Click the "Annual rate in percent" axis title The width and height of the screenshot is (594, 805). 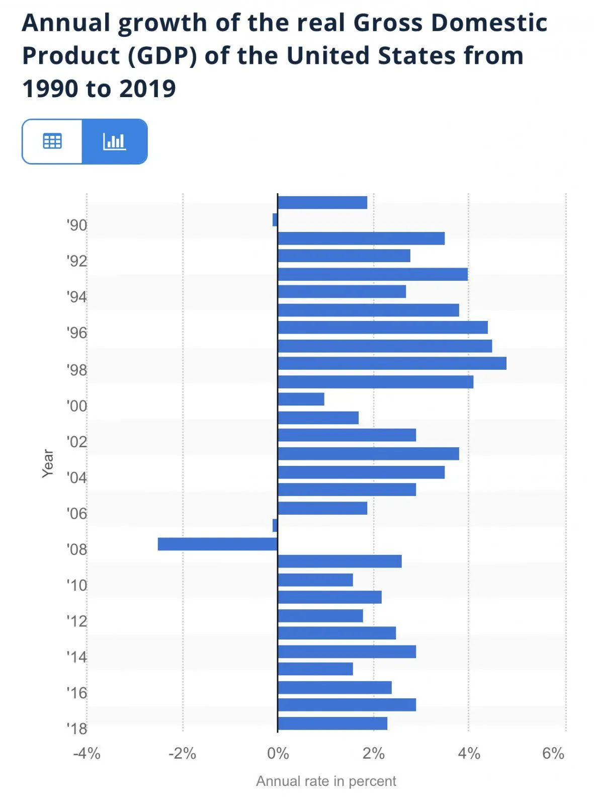[326, 781]
